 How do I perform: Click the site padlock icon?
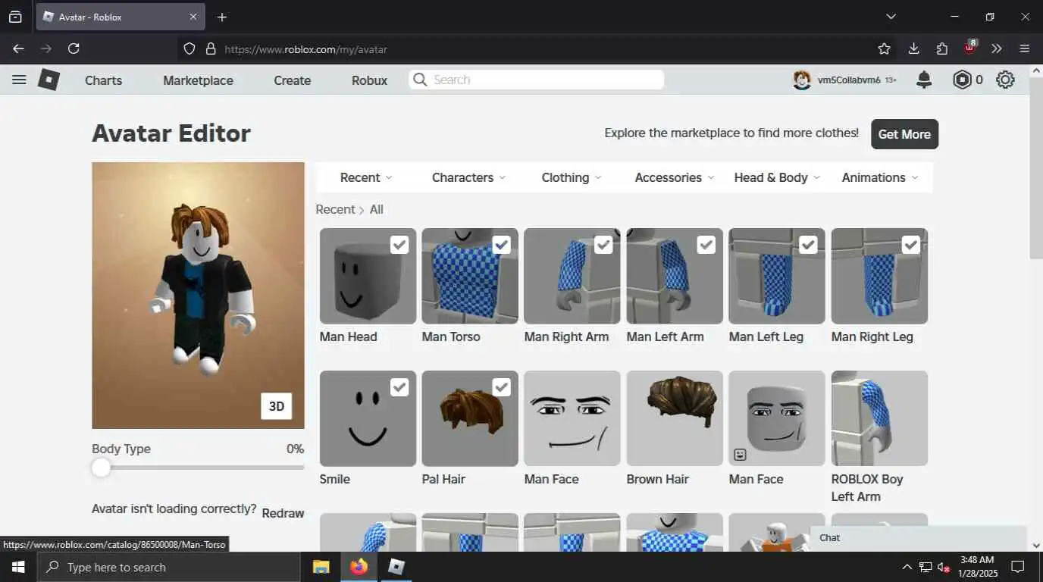(x=211, y=49)
